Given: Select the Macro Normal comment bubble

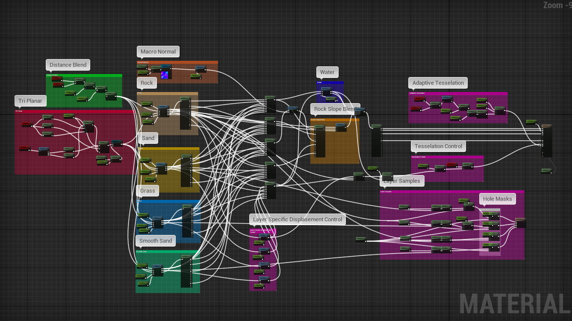Looking at the screenshot, I should 158,51.
